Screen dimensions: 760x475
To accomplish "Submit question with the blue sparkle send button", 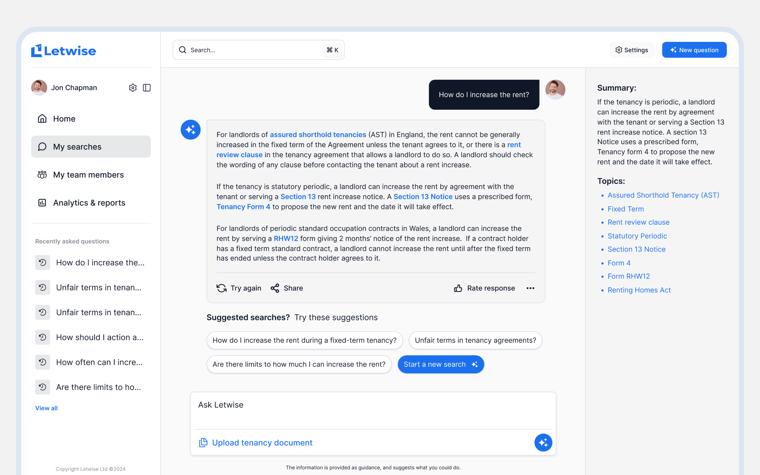I will (543, 442).
